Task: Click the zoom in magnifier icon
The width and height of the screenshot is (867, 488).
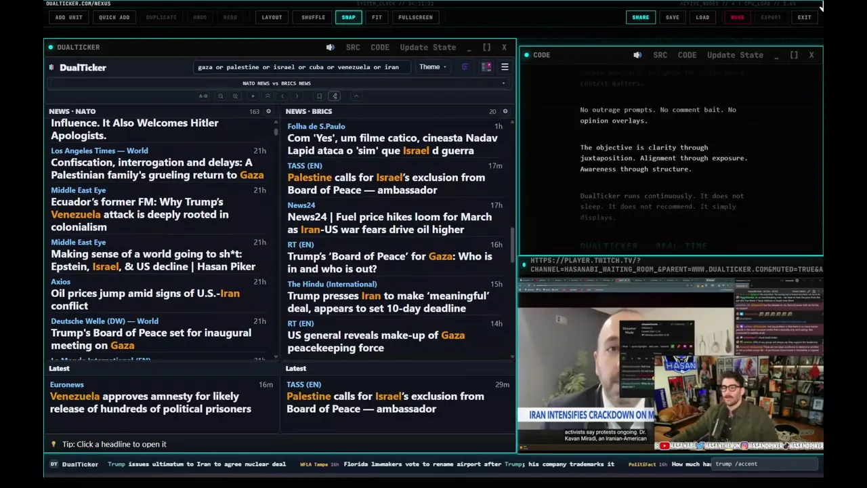Action: [x=235, y=96]
